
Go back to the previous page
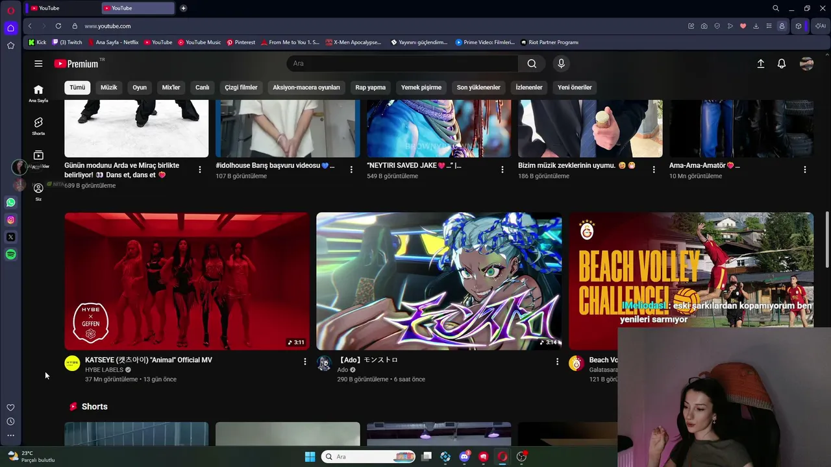coord(30,26)
